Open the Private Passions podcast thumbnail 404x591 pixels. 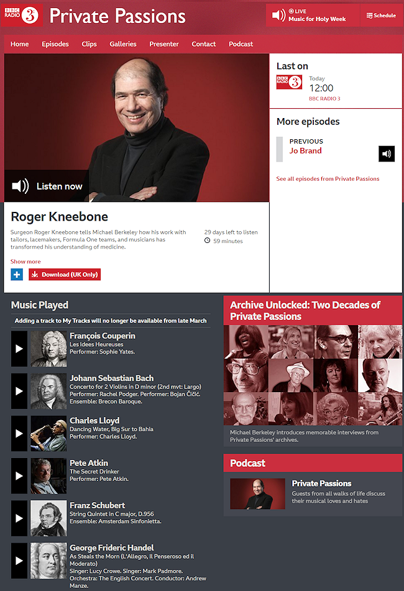click(258, 494)
